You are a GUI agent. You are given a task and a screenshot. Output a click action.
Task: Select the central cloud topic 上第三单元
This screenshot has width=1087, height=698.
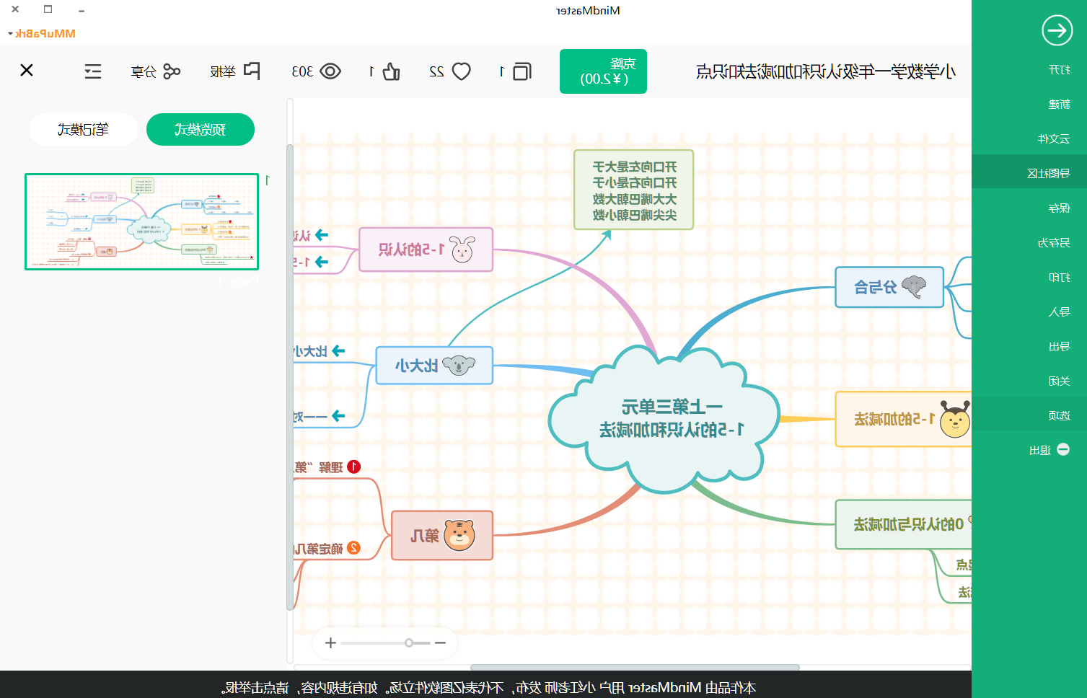[x=664, y=418]
